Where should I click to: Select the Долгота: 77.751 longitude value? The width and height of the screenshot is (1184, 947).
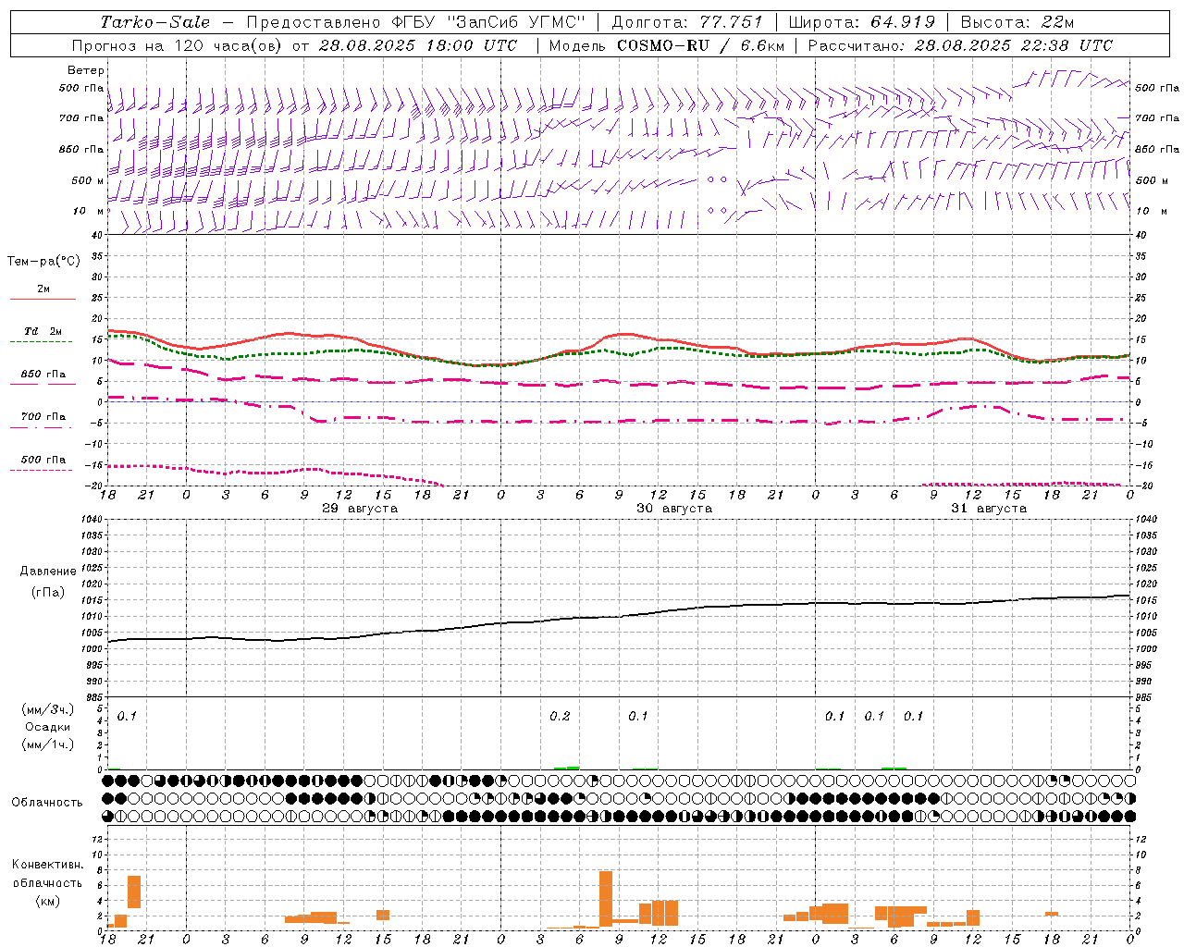[x=687, y=22]
